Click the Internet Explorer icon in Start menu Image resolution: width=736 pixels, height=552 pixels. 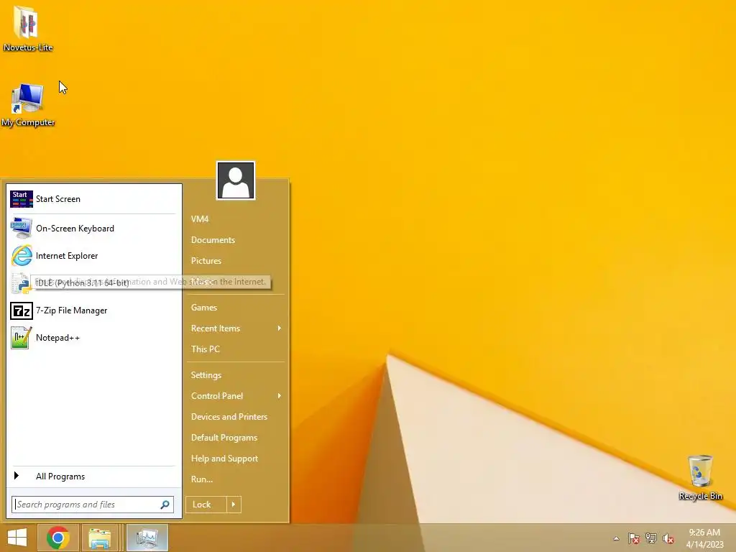coord(22,256)
